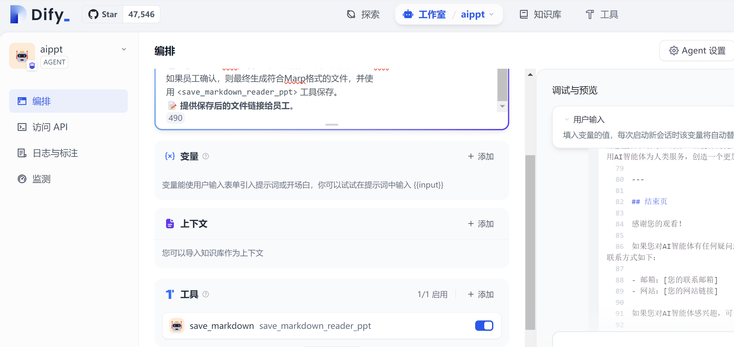Open the 知识库 navigation tab

(x=539, y=14)
